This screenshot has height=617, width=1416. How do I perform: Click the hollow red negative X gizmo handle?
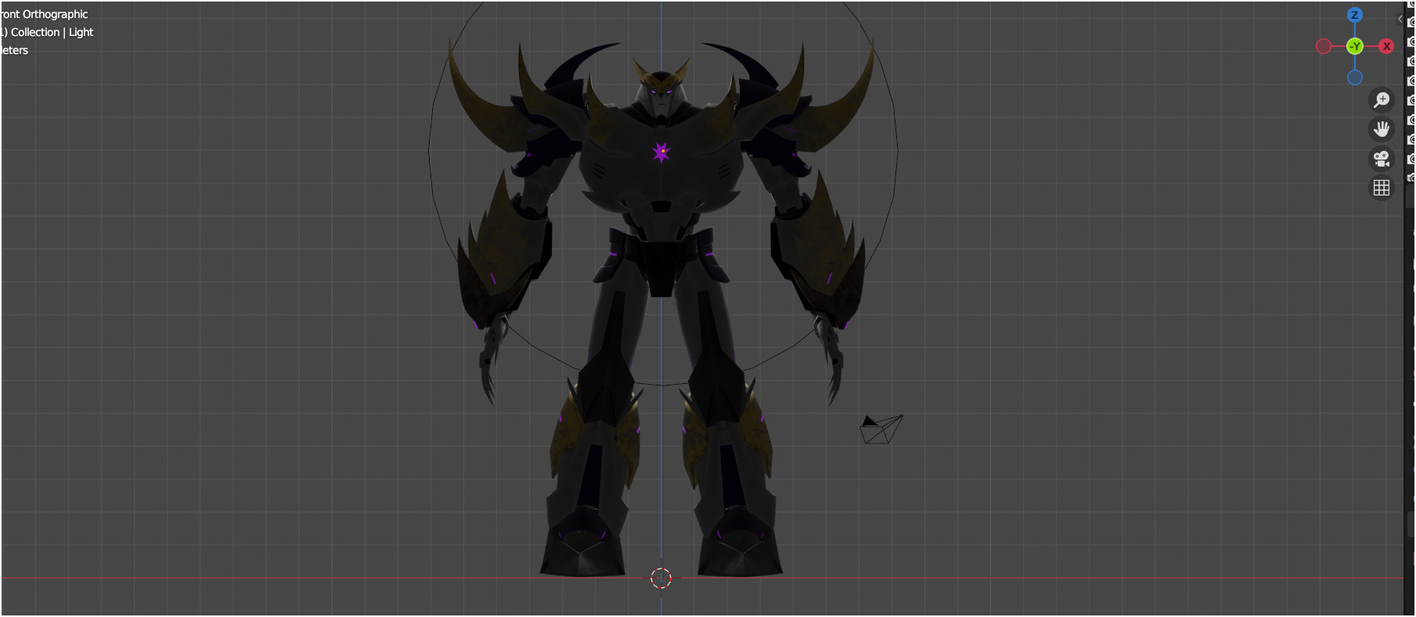[1324, 46]
